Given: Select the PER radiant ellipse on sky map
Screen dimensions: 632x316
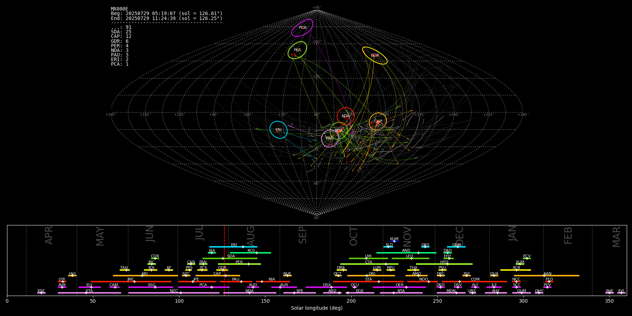Looking at the screenshot, I should (297, 50).
